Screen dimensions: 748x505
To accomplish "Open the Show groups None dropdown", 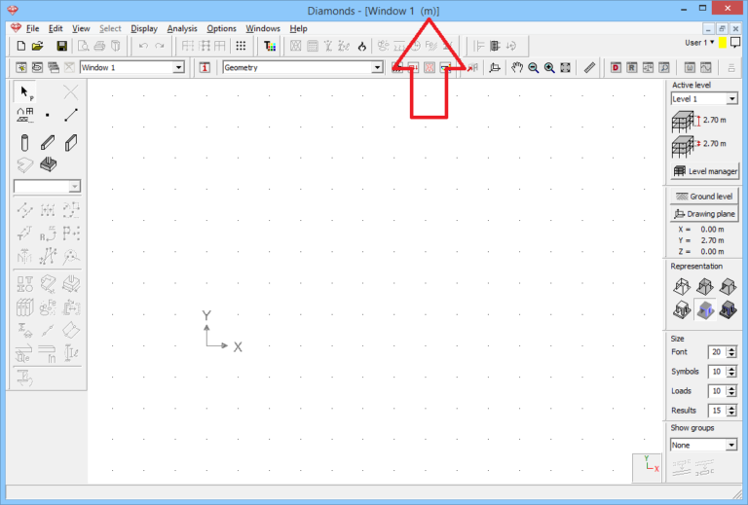I will coord(730,445).
